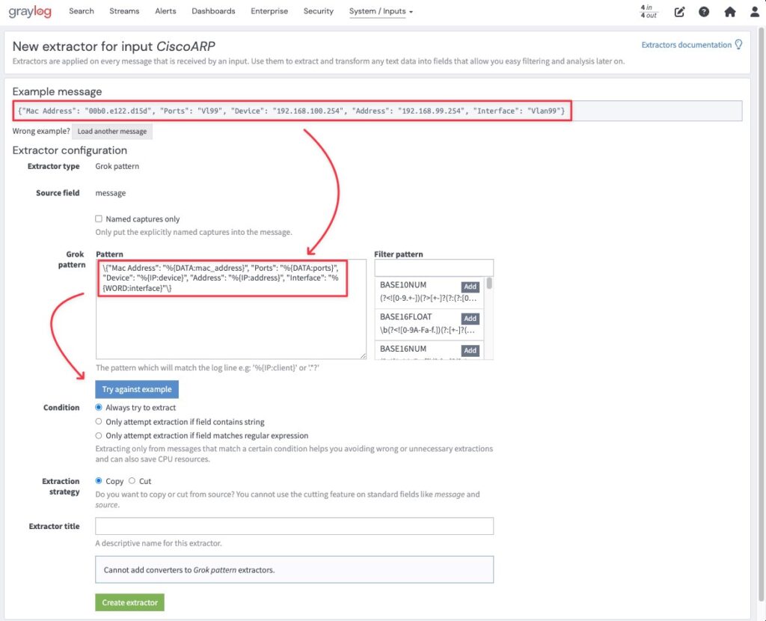Click Load another message button
The image size is (766, 621).
112,131
